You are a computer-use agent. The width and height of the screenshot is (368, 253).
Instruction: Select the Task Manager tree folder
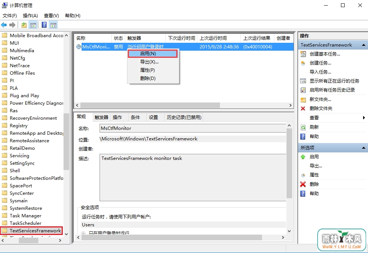tap(26, 215)
